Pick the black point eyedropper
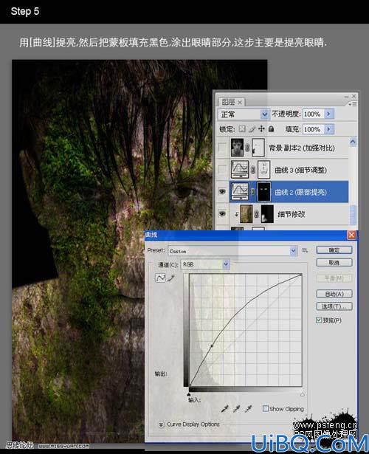 [225, 409]
